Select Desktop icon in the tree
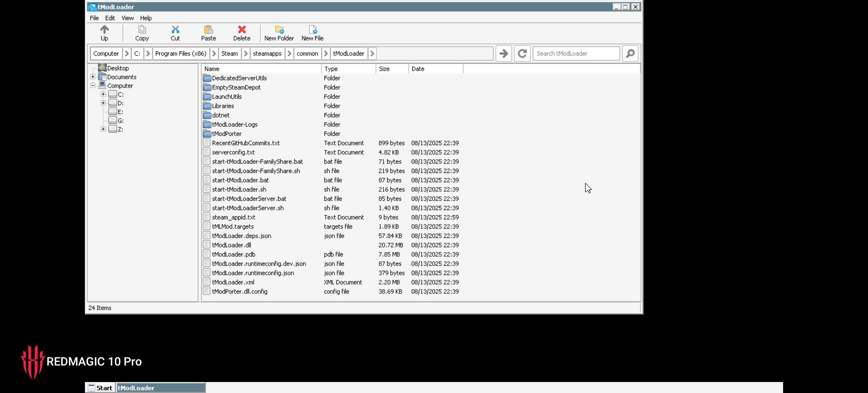868x393 pixels. (102, 68)
